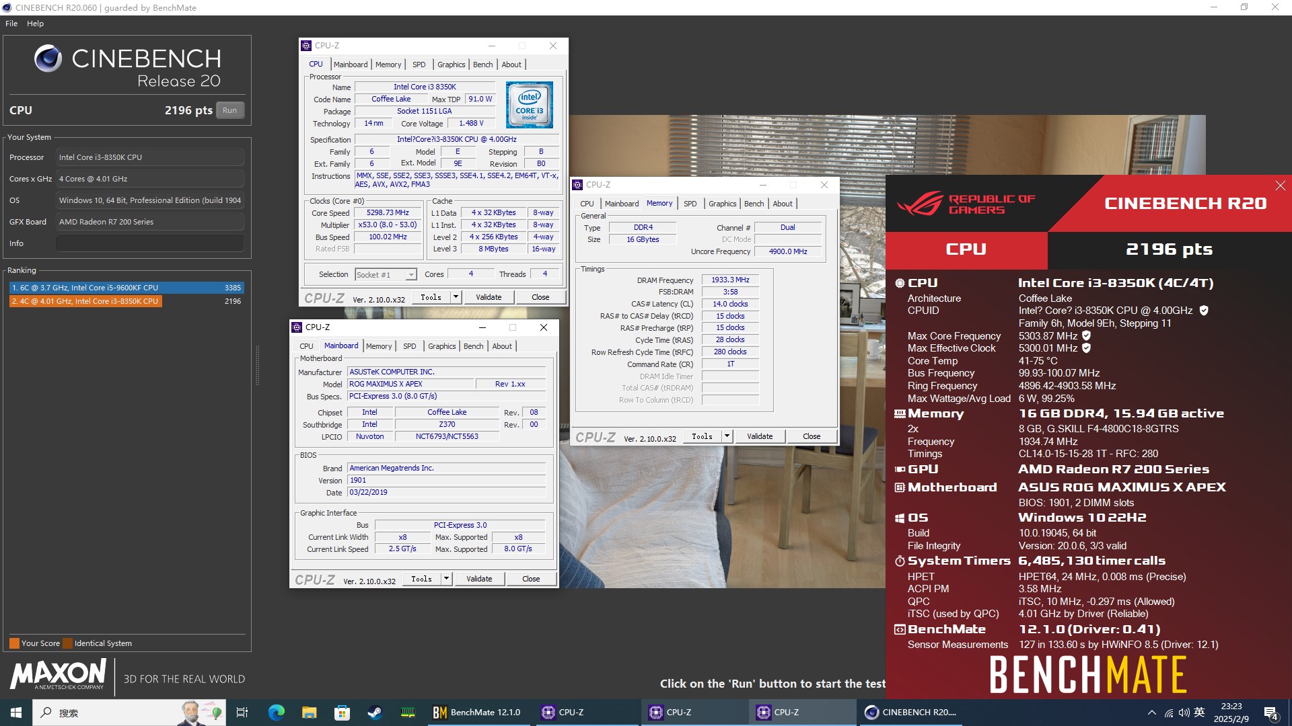Switch to Memory tab in CPU-Z Mainboard window
This screenshot has width=1292, height=726.
click(x=379, y=346)
